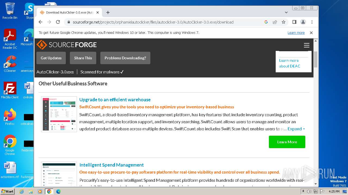The width and height of the screenshot is (348, 195).
Task: Select the 'AutoClicker-3.0.exe' file name text
Action: pyautogui.click(x=55, y=72)
